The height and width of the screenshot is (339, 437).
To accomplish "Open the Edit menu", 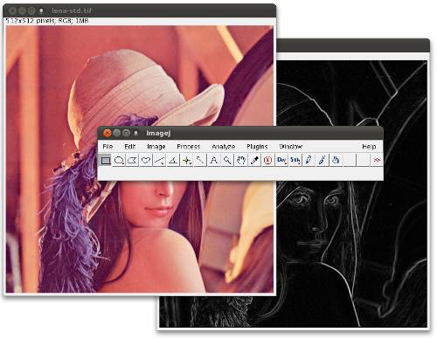I will 130,147.
